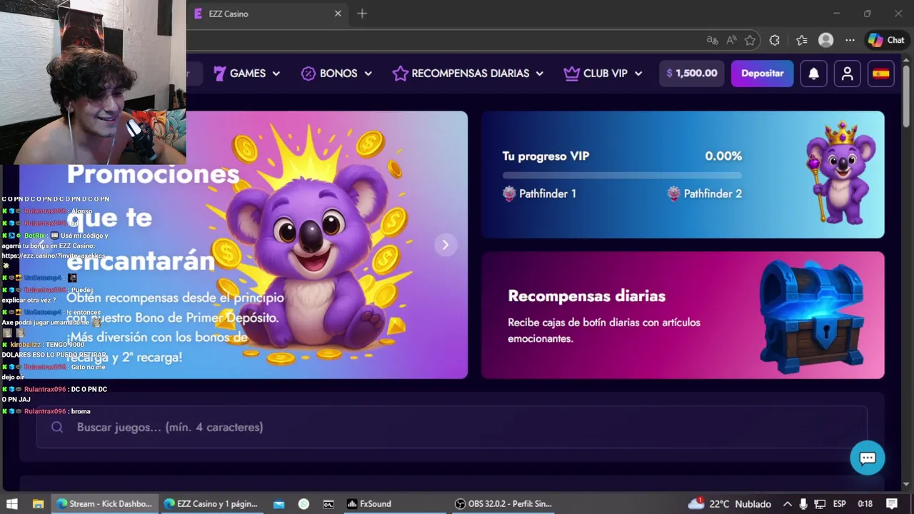914x514 pixels.
Task: Click the blue treasure chest image
Action: [812, 316]
